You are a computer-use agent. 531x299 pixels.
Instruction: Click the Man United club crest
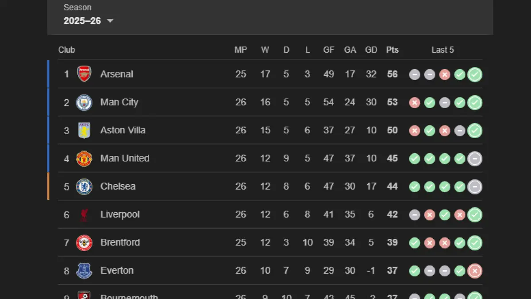84,158
